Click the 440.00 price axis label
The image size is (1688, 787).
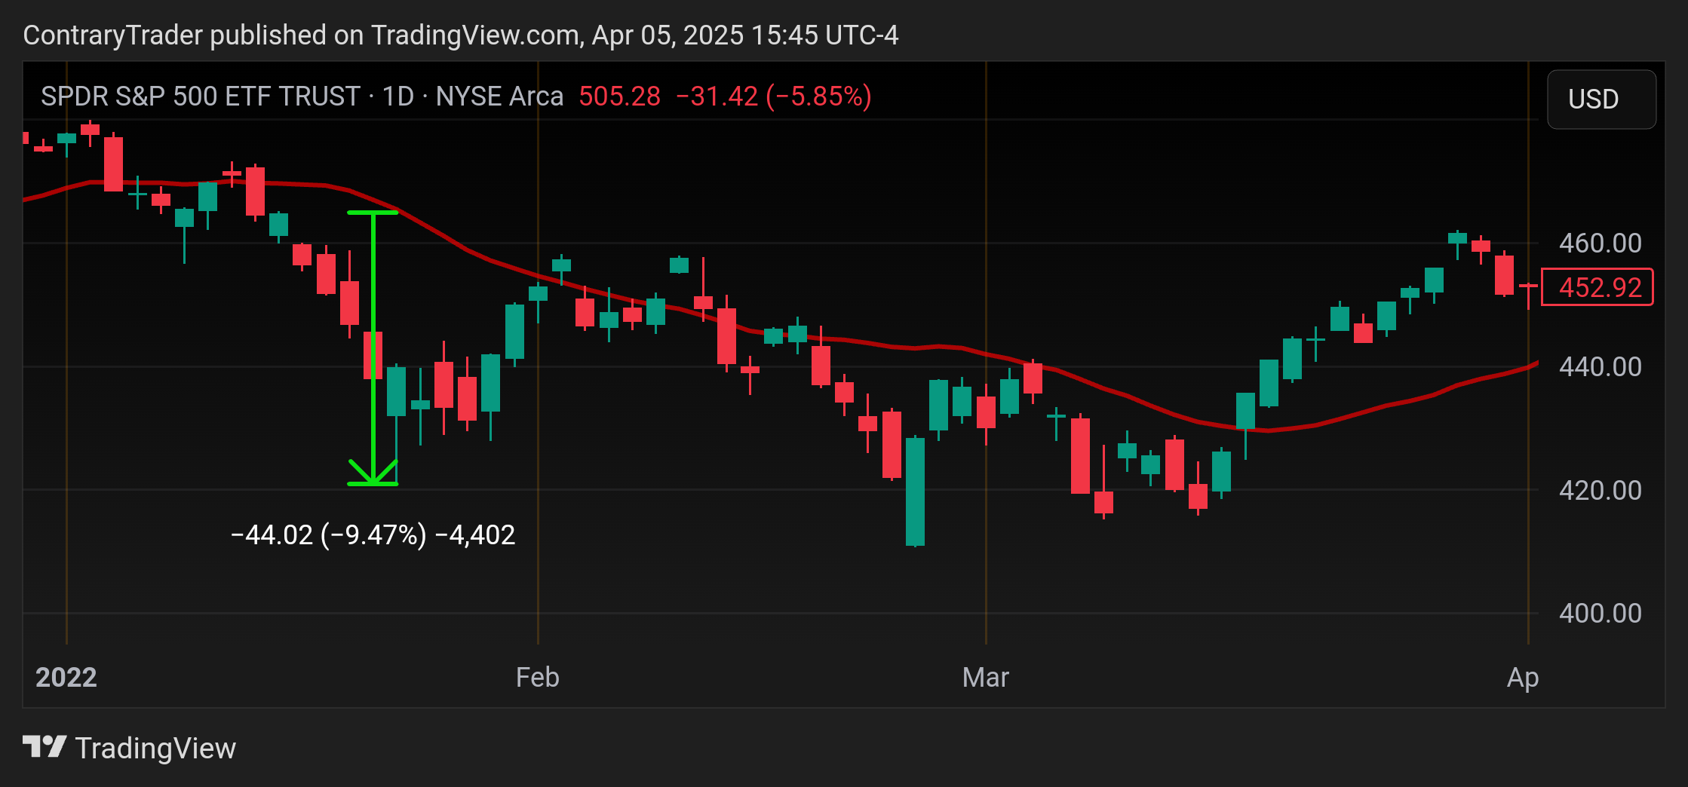(x=1600, y=367)
